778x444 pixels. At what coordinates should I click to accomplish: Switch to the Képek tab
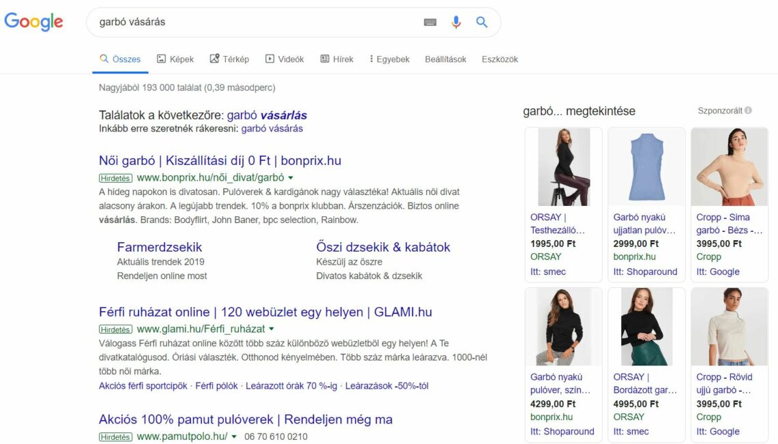(x=175, y=59)
